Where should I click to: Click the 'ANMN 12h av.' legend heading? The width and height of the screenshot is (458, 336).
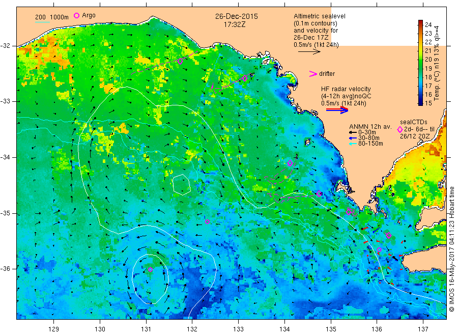coord(370,127)
